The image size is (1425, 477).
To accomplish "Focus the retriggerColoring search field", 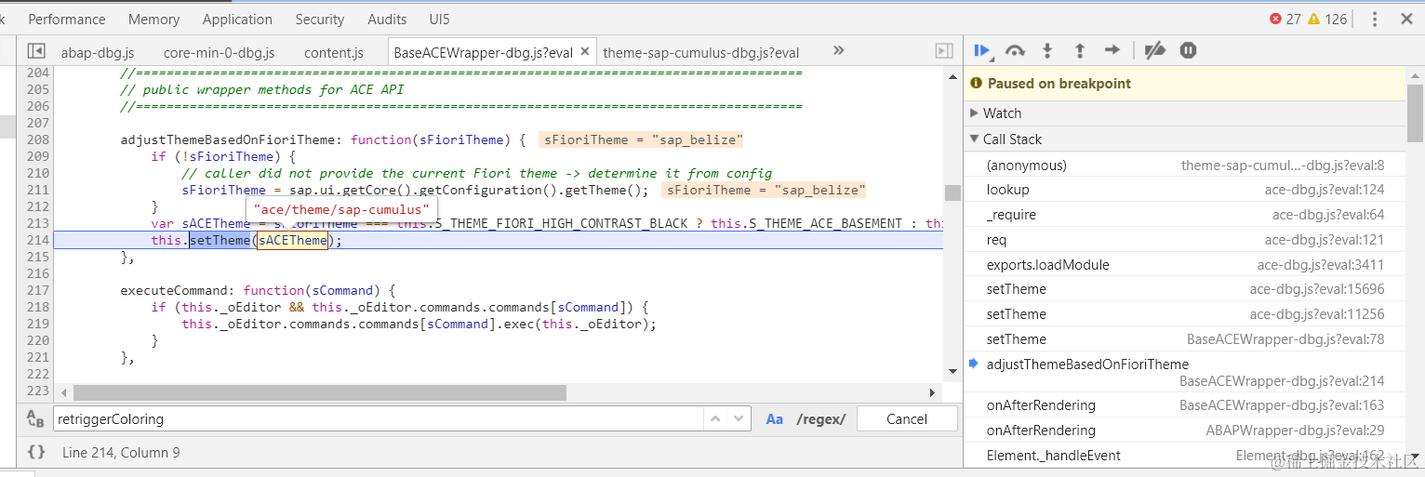I will (378, 419).
